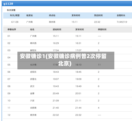Select 广州南 in the 始发站 summary column

(30, 22)
